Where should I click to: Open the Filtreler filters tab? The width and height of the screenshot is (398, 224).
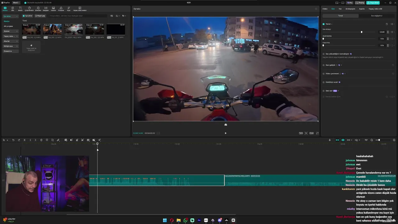[61, 9]
